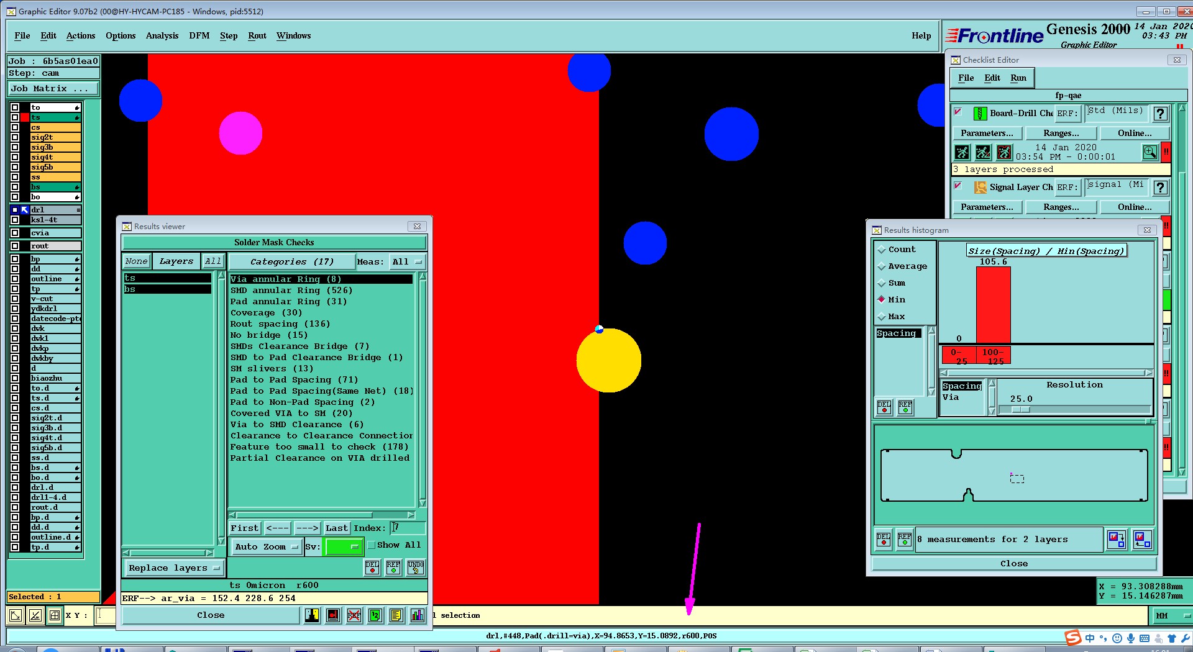The width and height of the screenshot is (1193, 652).
Task: Click the Categories (17) header button
Action: [292, 262]
